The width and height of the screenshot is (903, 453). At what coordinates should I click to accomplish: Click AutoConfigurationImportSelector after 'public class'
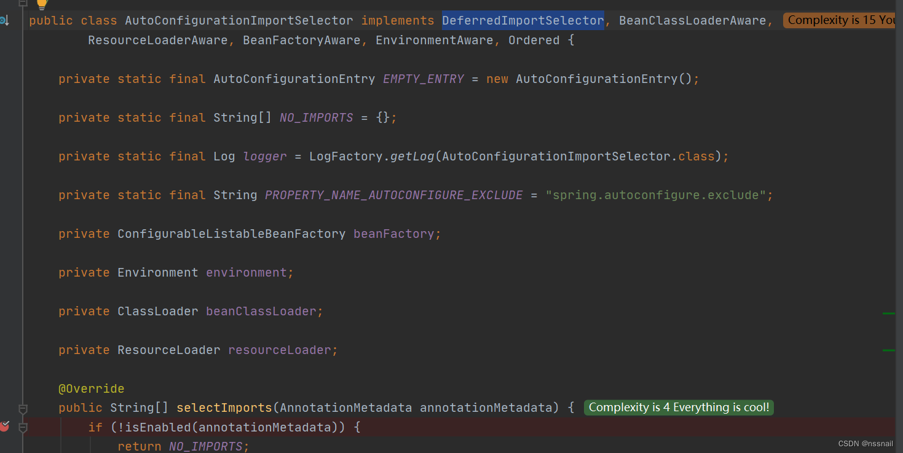tap(239, 20)
